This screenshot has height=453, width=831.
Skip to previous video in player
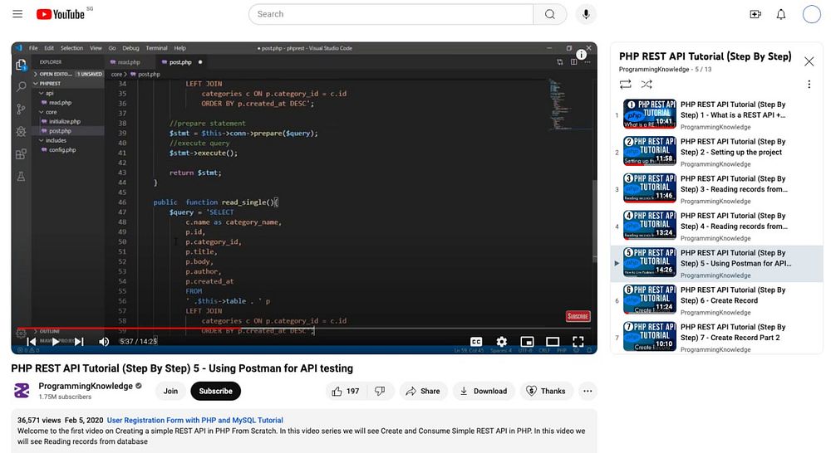32,341
